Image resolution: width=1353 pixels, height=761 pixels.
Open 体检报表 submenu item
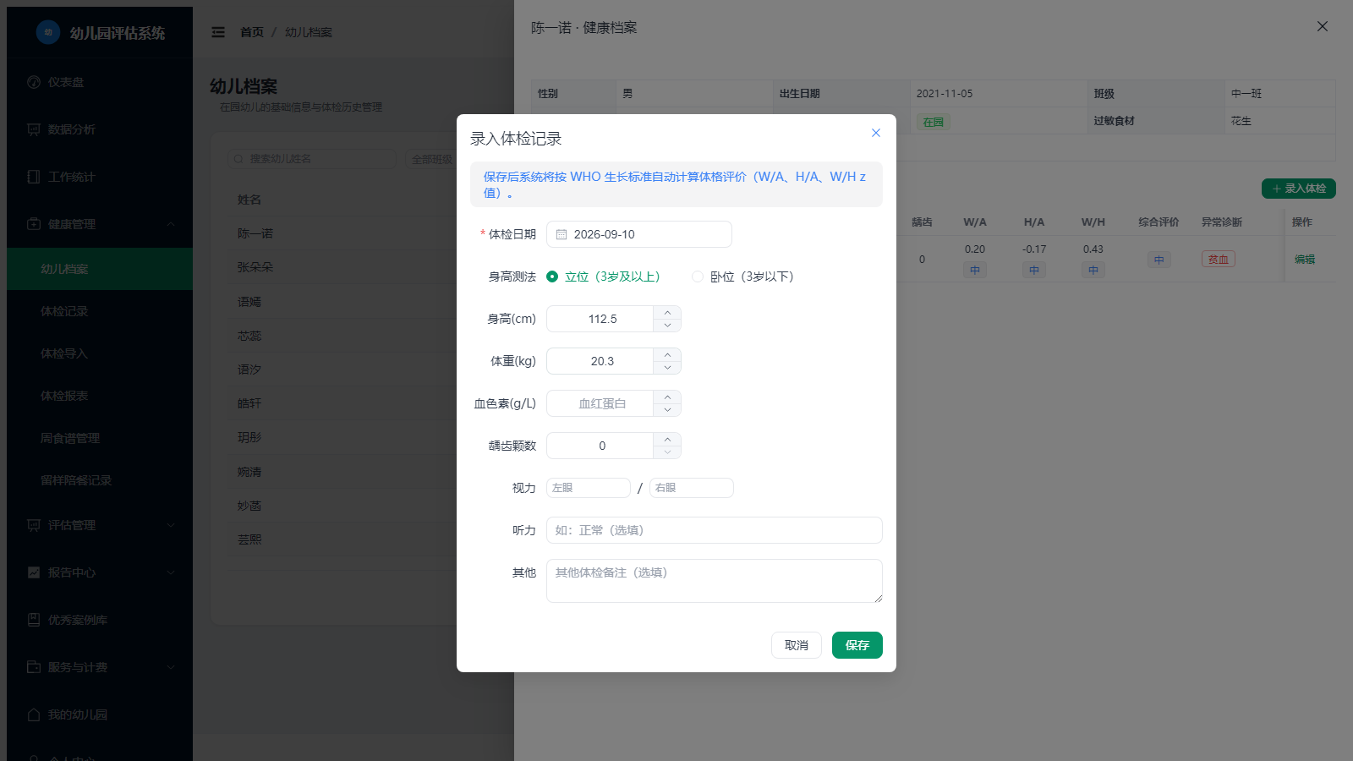100,396
